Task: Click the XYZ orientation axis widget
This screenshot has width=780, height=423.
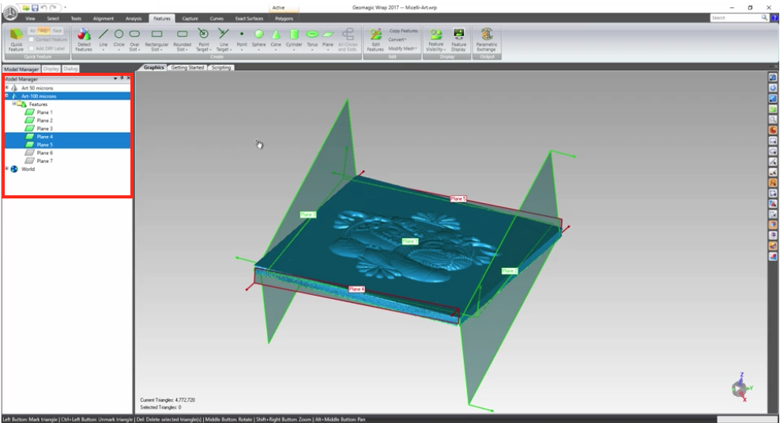Action: (740, 387)
